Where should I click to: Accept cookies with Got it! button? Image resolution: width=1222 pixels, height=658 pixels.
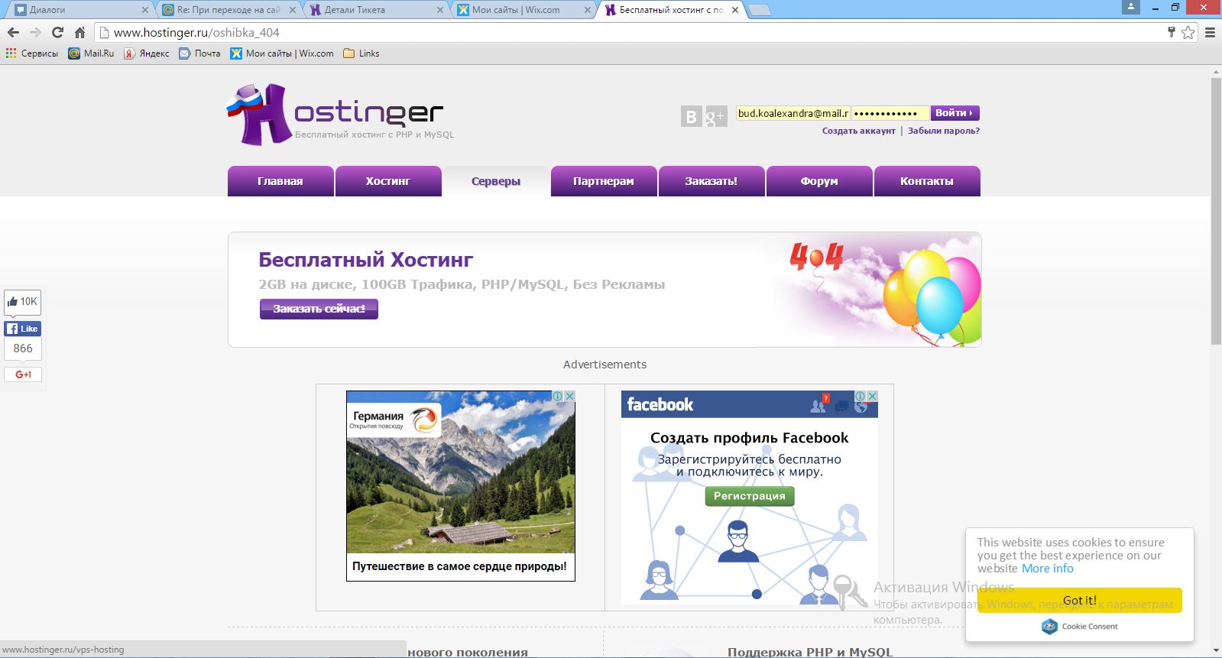pyautogui.click(x=1079, y=600)
